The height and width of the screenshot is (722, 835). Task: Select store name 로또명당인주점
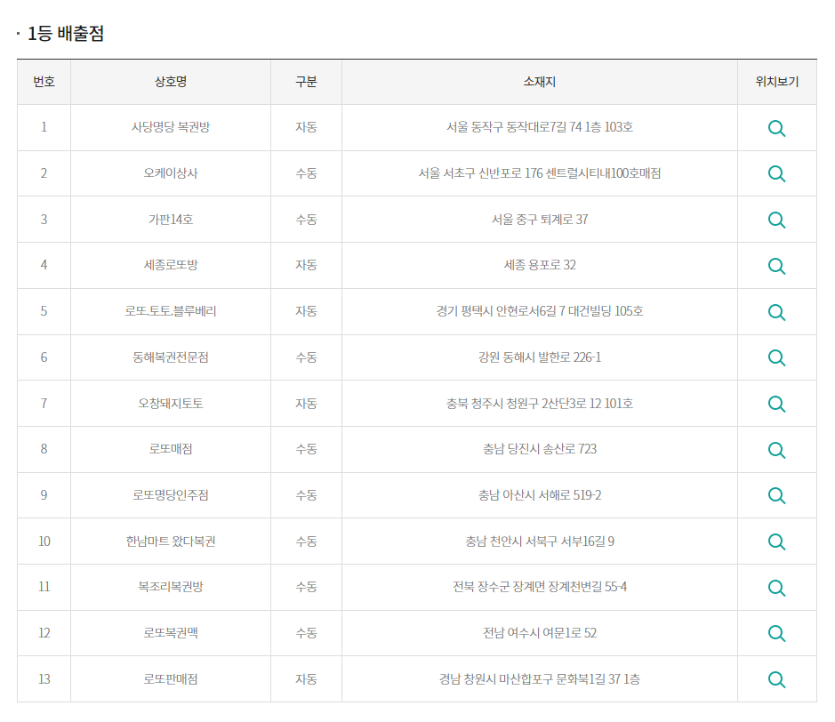coord(171,495)
